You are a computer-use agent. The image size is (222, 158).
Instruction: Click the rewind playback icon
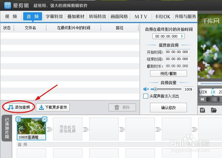tap(202, 99)
